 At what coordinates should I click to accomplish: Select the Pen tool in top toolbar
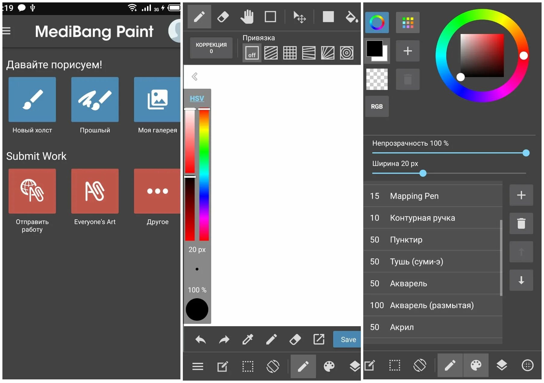(199, 17)
